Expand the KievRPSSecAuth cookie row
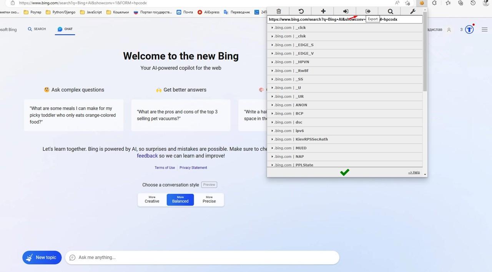The width and height of the screenshot is (492, 272). [345, 139]
